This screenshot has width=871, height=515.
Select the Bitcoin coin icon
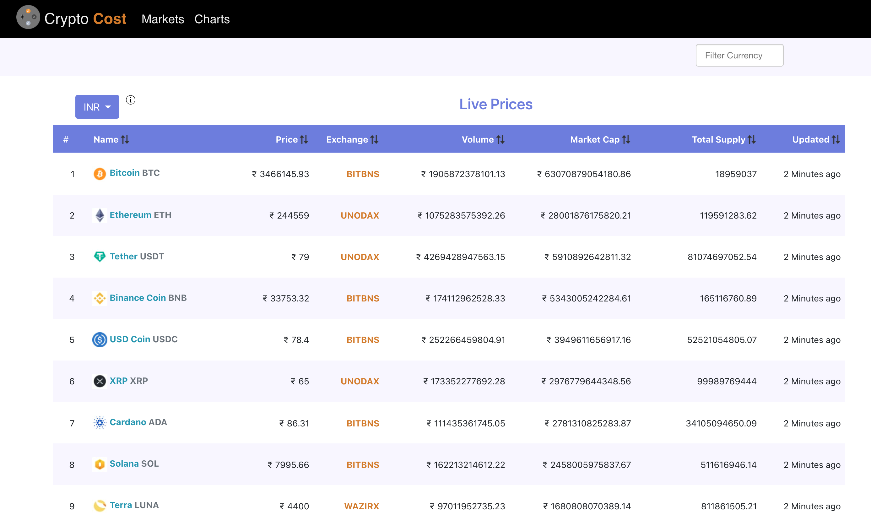click(x=100, y=174)
